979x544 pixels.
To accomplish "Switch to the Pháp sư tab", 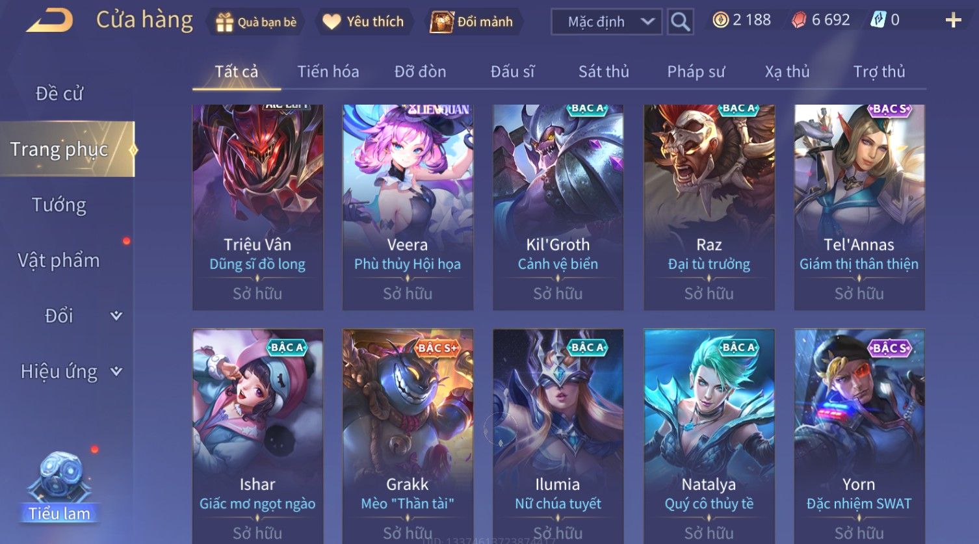I will click(x=696, y=71).
